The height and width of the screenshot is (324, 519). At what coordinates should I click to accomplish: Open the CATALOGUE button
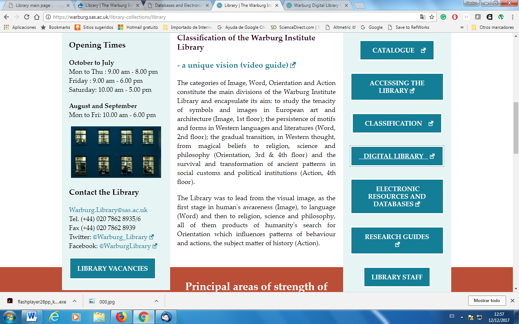point(397,50)
